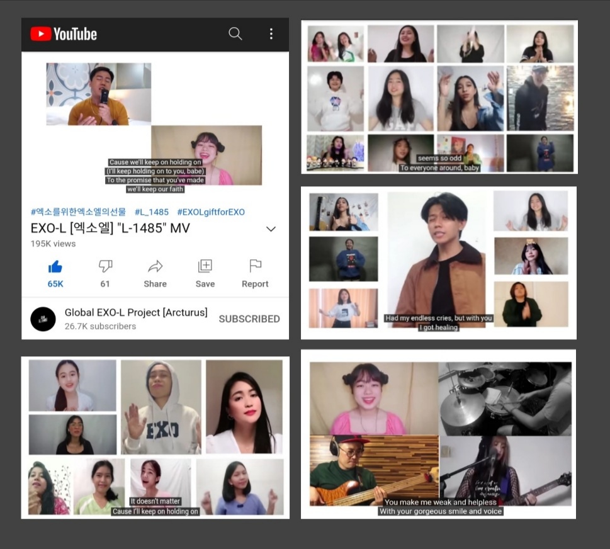Click the YouTube logo
This screenshot has height=549, width=610.
point(64,34)
